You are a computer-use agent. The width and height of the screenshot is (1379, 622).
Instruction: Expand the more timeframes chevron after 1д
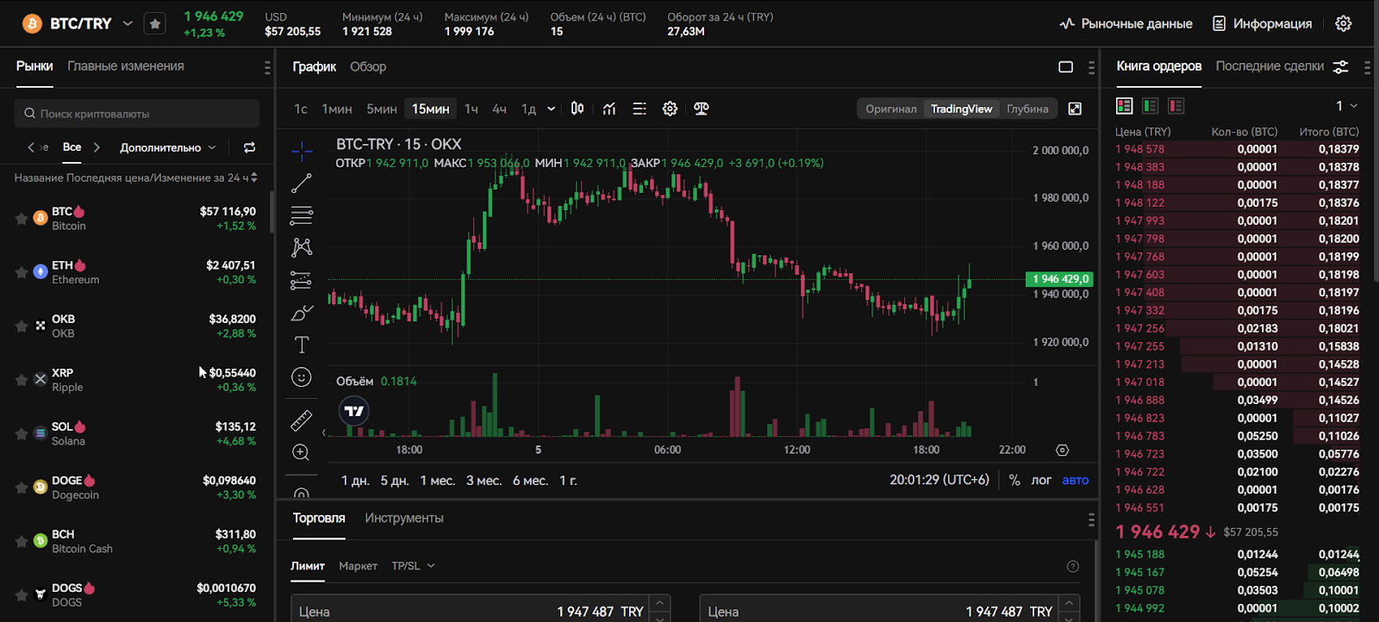pos(552,109)
